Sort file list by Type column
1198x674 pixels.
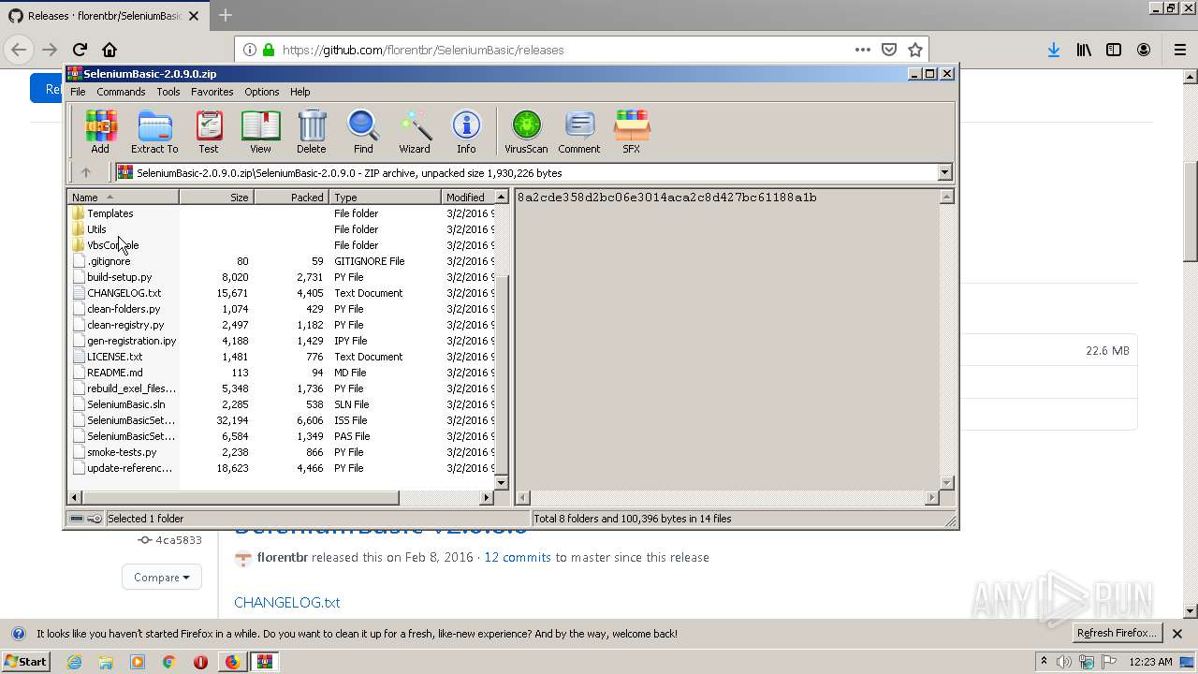coord(385,198)
